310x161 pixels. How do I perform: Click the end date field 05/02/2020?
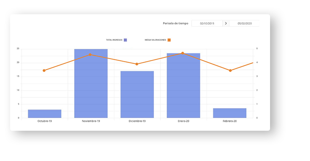[x=244, y=23]
